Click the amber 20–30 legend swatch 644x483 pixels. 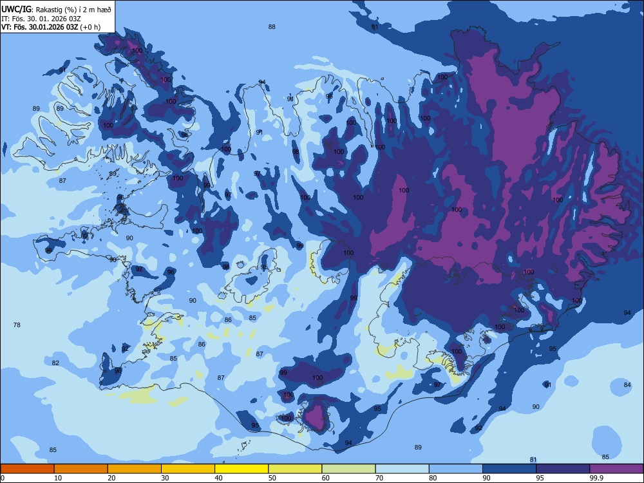135,469
